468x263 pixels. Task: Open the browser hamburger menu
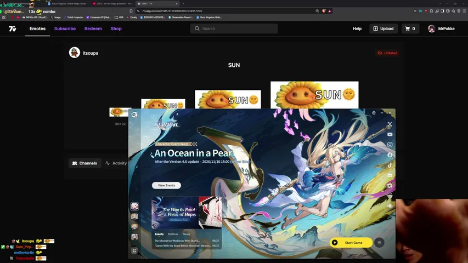pos(464,11)
